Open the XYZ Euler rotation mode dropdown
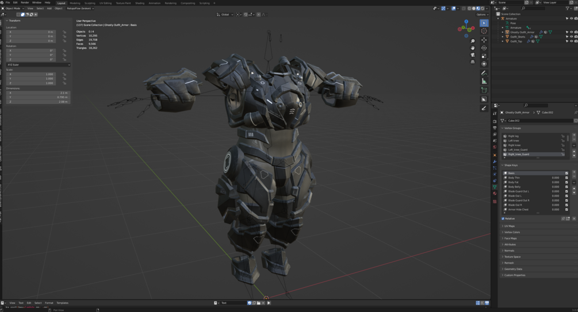This screenshot has width=578, height=312. pyautogui.click(x=39, y=65)
